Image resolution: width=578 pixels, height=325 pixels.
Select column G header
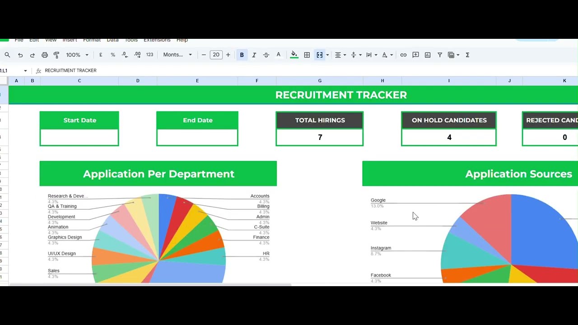320,81
